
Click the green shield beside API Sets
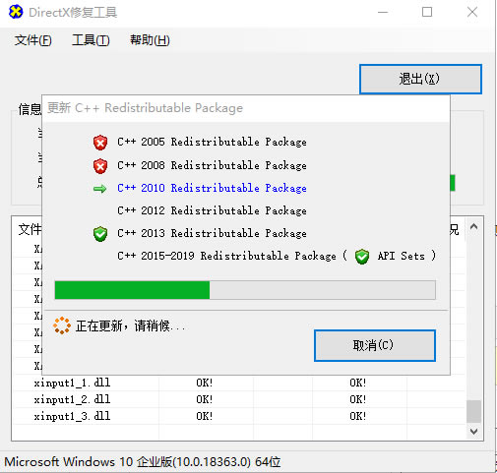362,257
